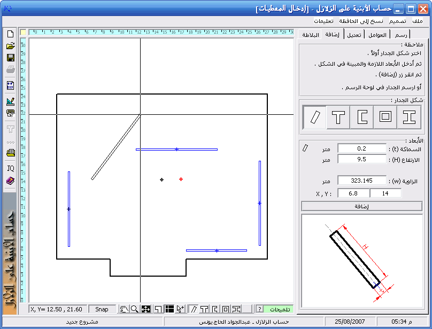Save the project with the floppy disk icon
432x329 pixels.
10,58
